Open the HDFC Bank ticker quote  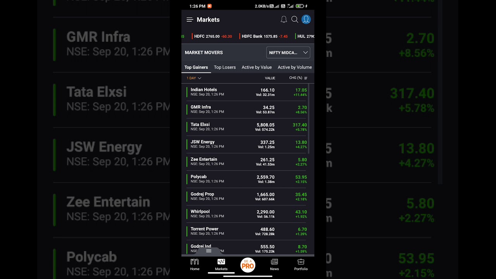(264, 36)
